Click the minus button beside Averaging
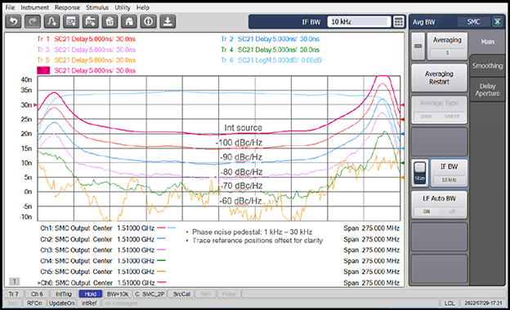This screenshot has height=310, width=510. (418, 46)
